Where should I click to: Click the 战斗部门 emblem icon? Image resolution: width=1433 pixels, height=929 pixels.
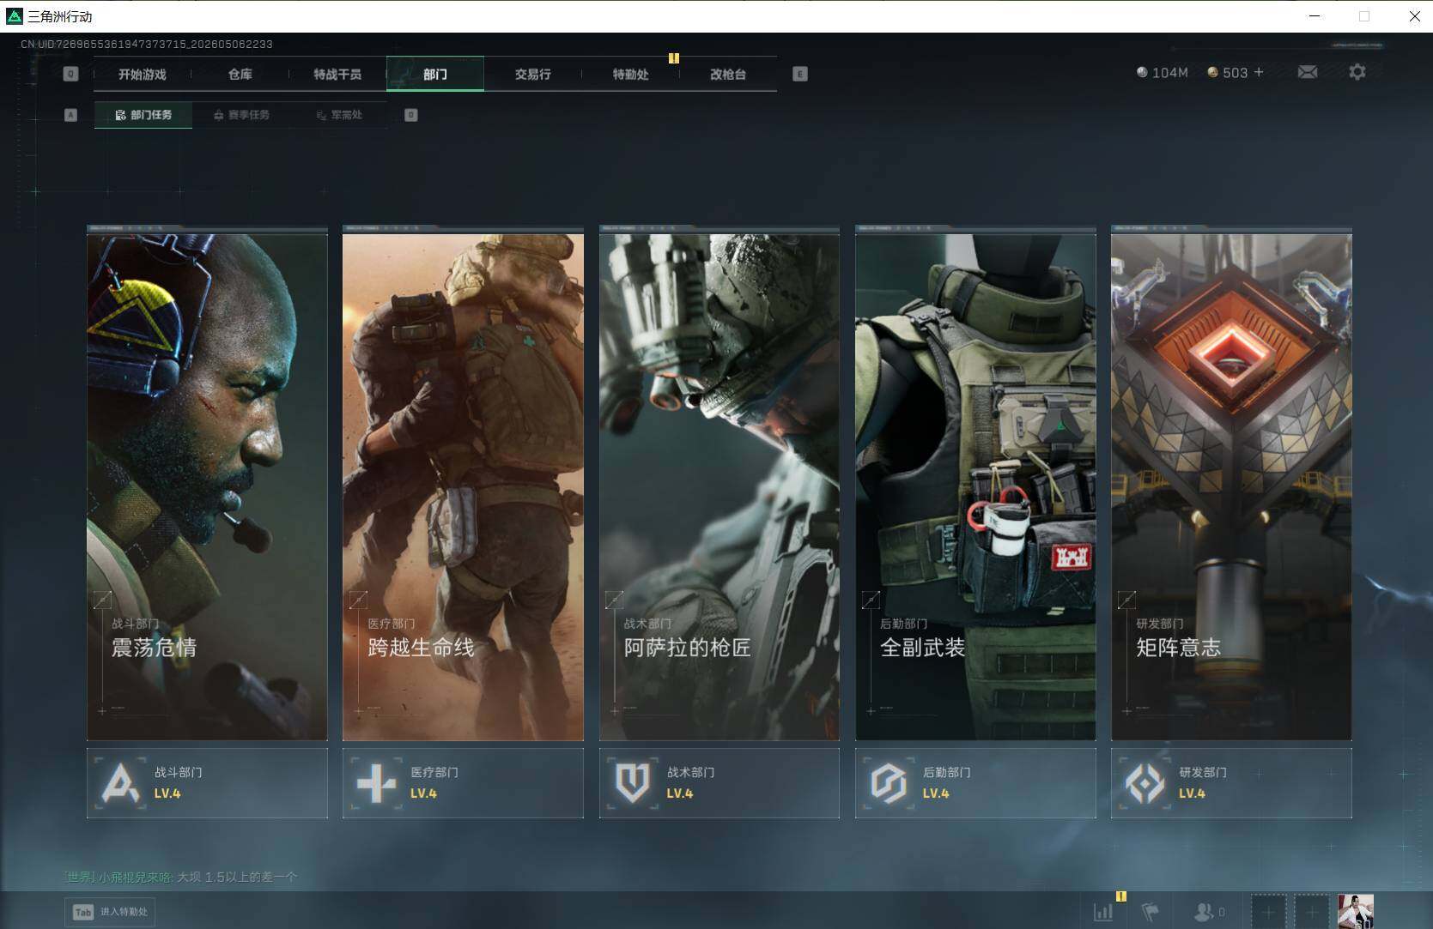[x=120, y=782]
